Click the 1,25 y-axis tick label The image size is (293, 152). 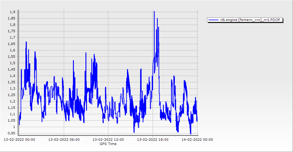pyautogui.click(x=11, y=95)
